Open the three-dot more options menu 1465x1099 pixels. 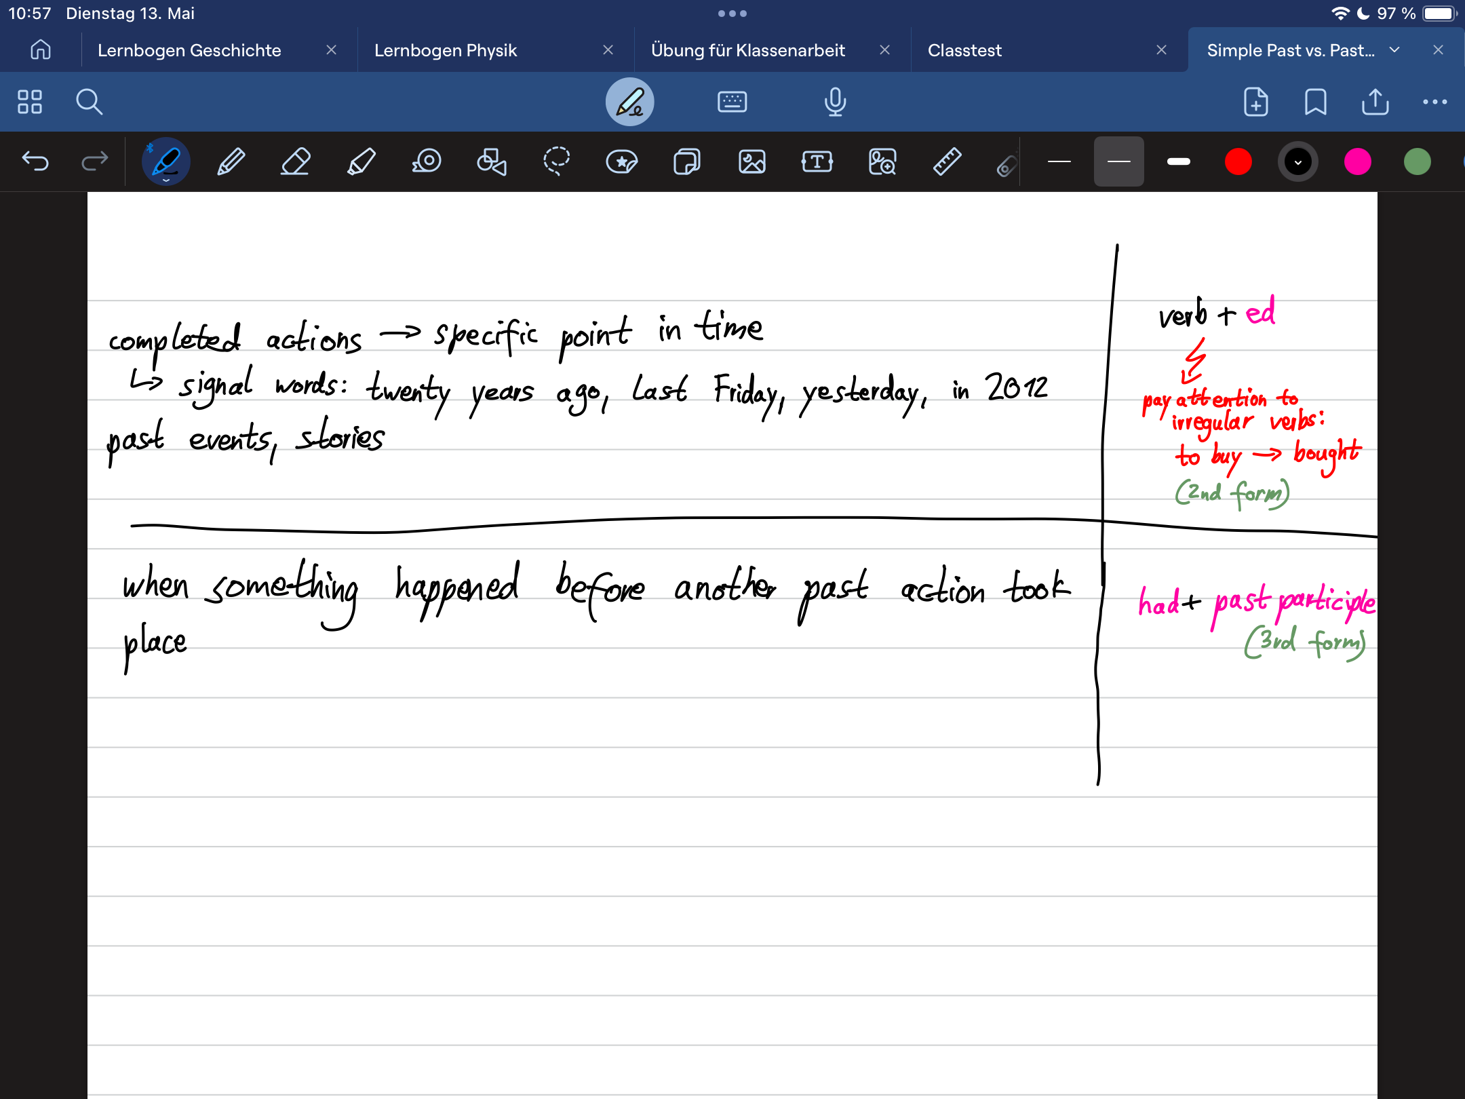(x=1434, y=102)
